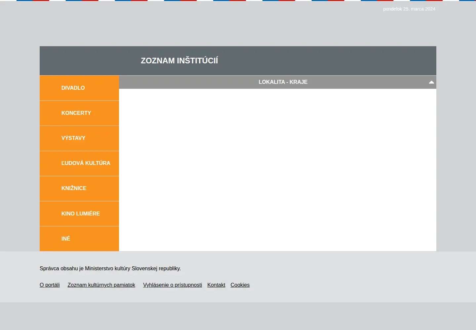
Task: Select KINO LUMIÉRE menu item
Action: 79,214
